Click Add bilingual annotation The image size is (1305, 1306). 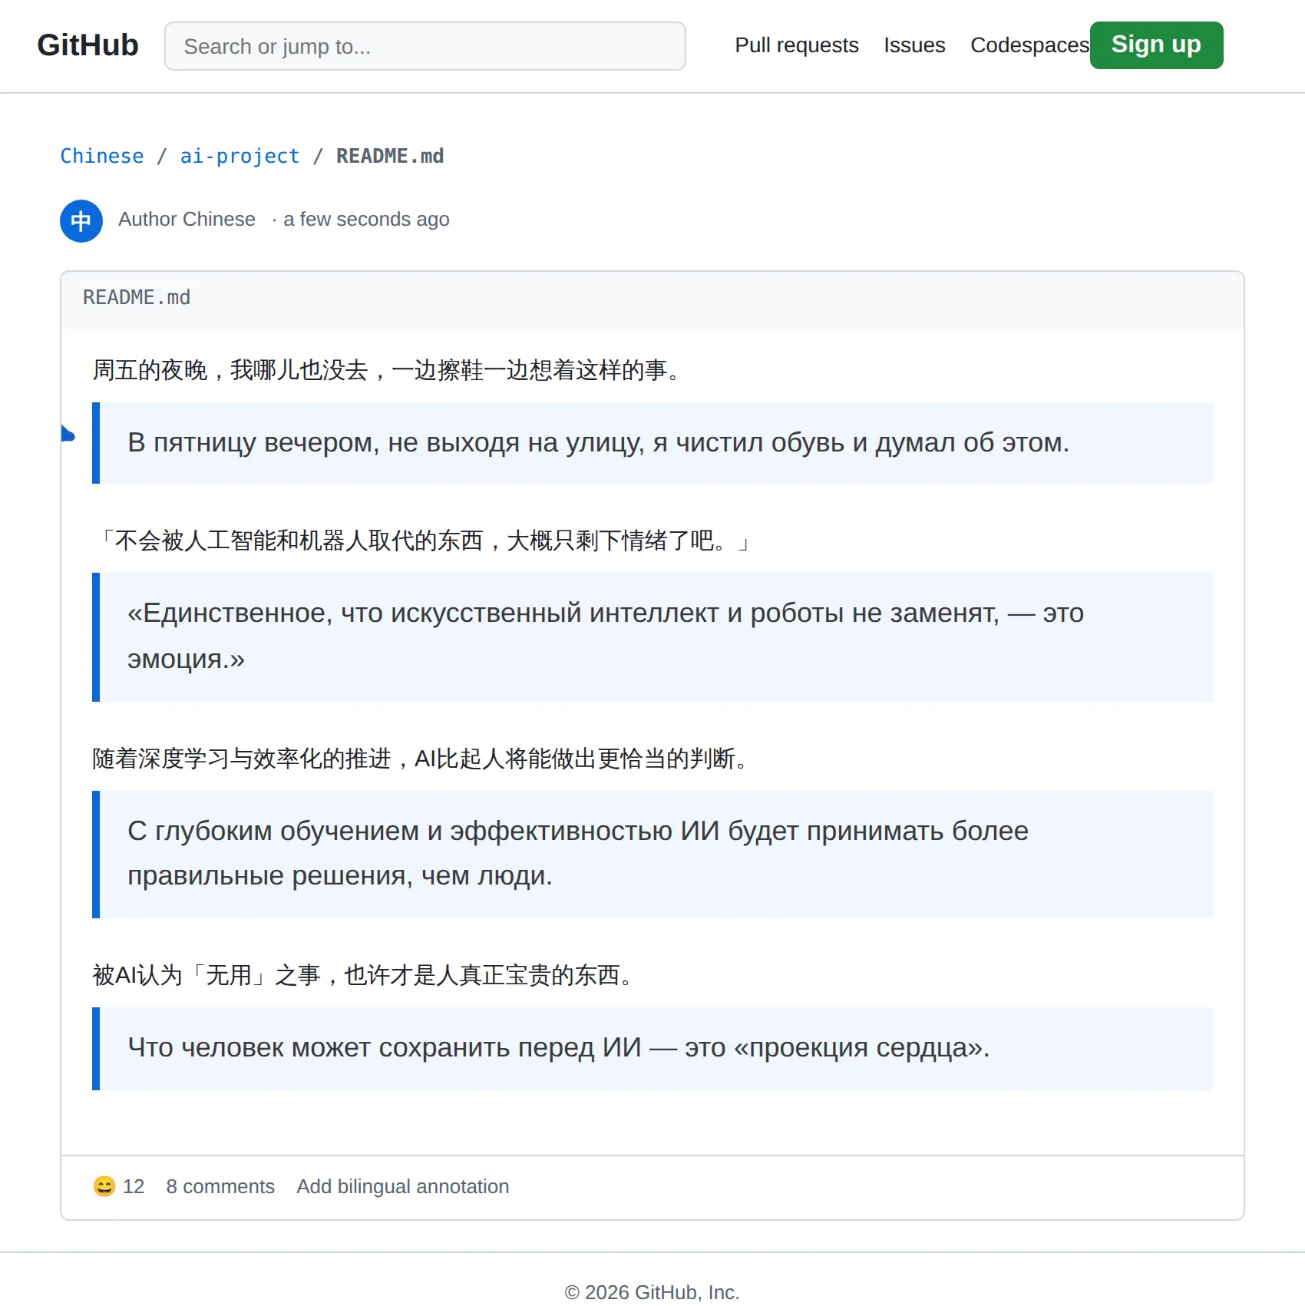(x=403, y=1186)
